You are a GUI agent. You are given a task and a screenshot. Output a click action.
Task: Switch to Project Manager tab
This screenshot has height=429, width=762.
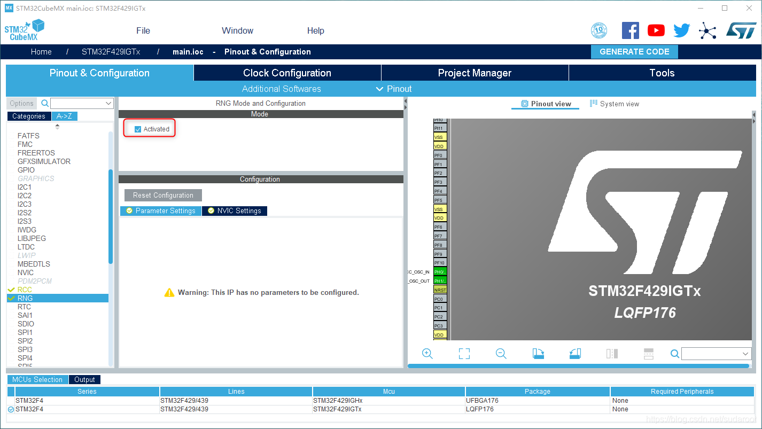[475, 73]
